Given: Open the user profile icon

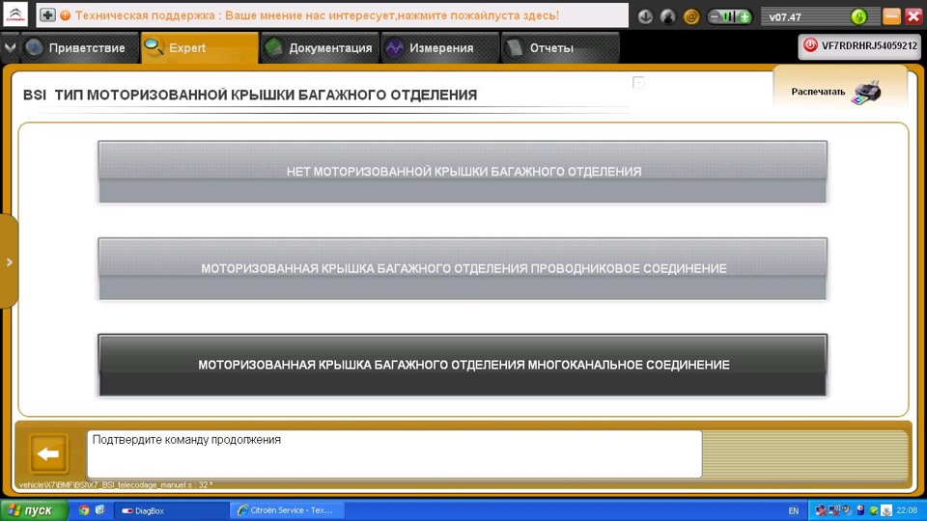Looking at the screenshot, I should [x=668, y=16].
